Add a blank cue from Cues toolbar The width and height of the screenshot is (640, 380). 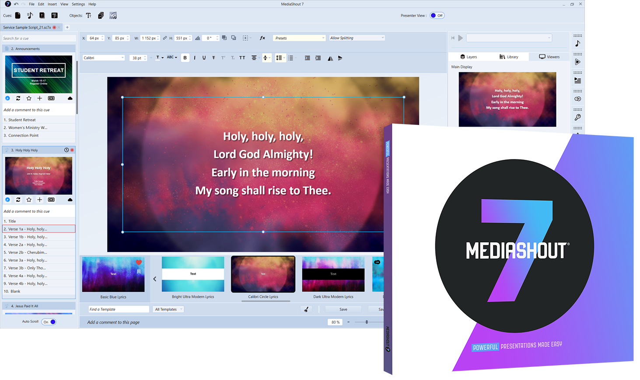coord(17,15)
